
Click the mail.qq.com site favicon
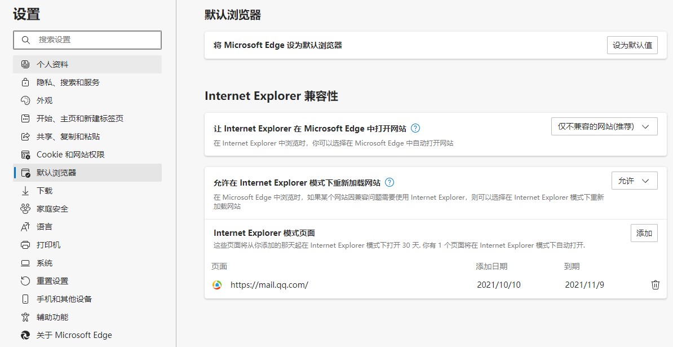pyautogui.click(x=217, y=285)
